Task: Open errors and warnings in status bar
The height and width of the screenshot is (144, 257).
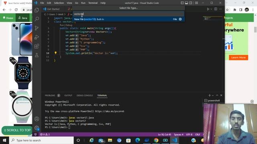Action: coord(45,134)
